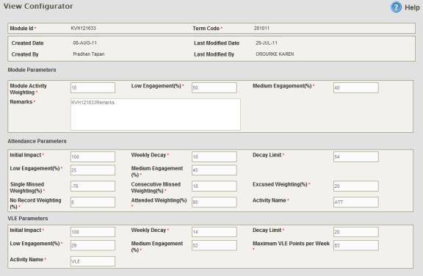Click the Last Modified By label
Screen dimensions: 423x276
214,54
